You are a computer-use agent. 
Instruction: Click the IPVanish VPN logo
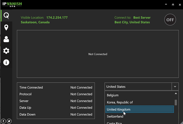click(x=12, y=5)
